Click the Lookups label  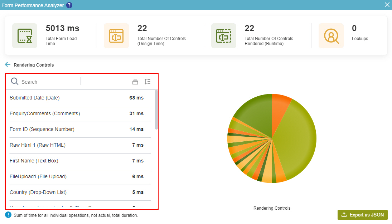point(360,39)
